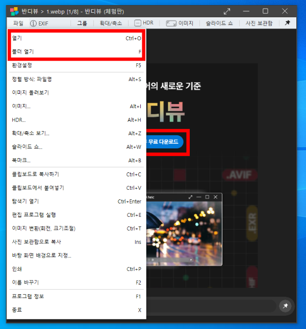This screenshot has height=329, width=306.
Task: Open the 슬라이드 쇼 toolbar item
Action: [219, 23]
